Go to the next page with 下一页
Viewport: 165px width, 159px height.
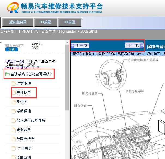point(134,45)
